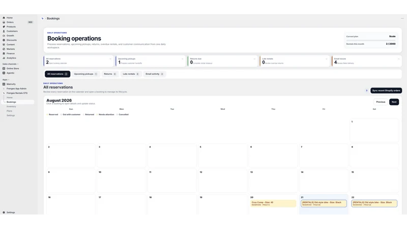Select the Products tag icon
The height and width of the screenshot is (229, 407).
click(4, 26)
